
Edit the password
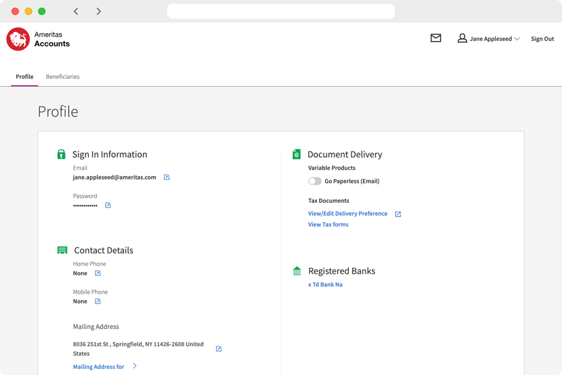click(108, 205)
